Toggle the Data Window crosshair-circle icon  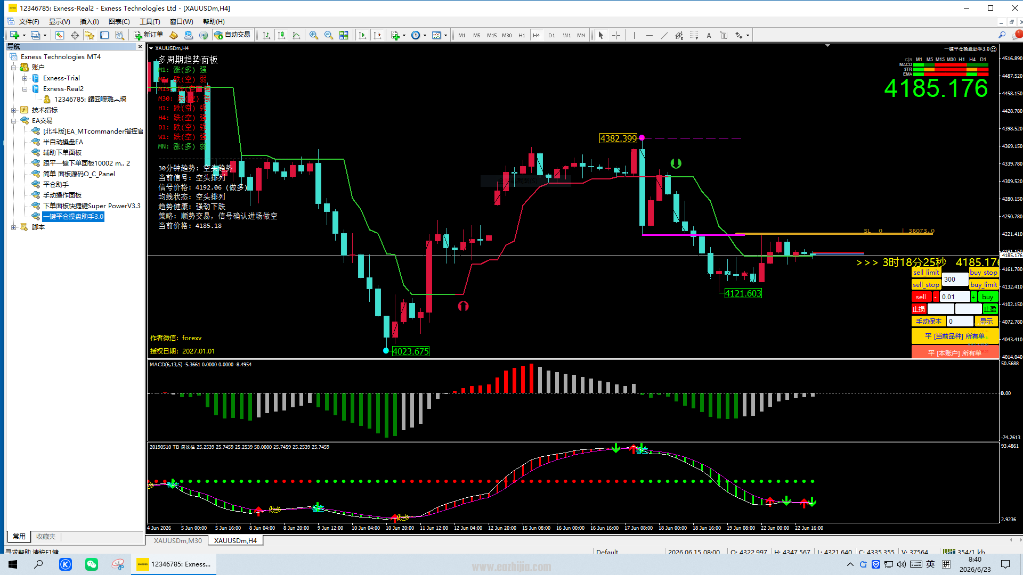pos(75,35)
